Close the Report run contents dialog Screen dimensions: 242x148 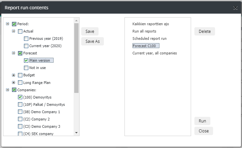(235, 8)
